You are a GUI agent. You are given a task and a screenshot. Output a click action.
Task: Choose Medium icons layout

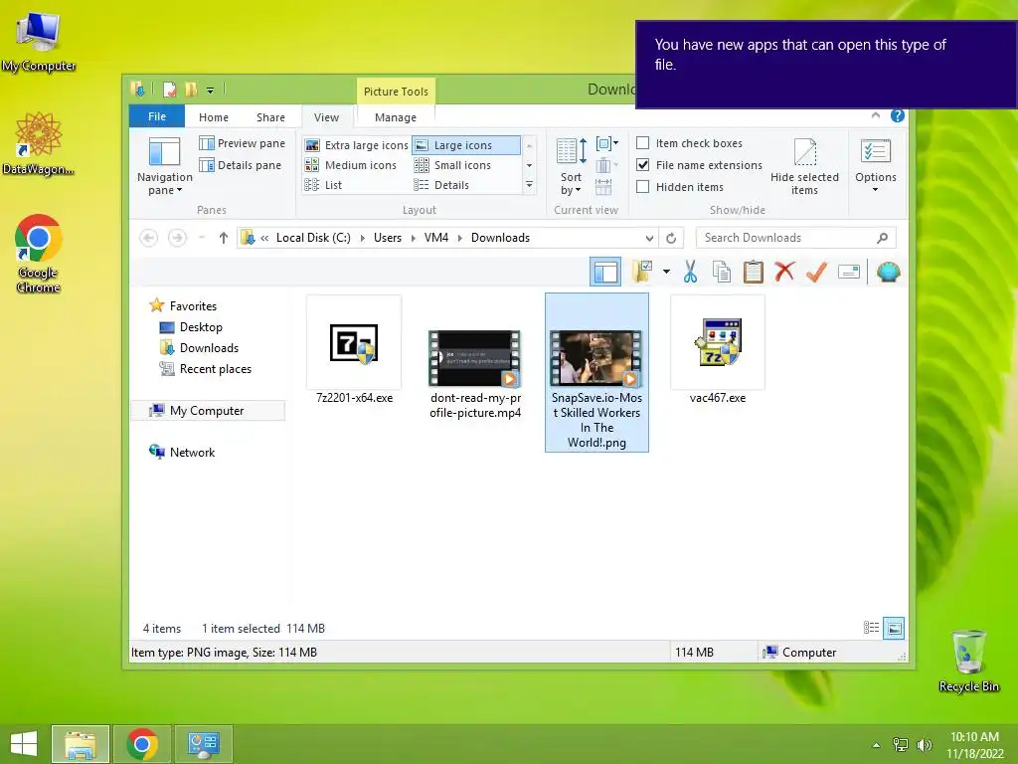[351, 166]
